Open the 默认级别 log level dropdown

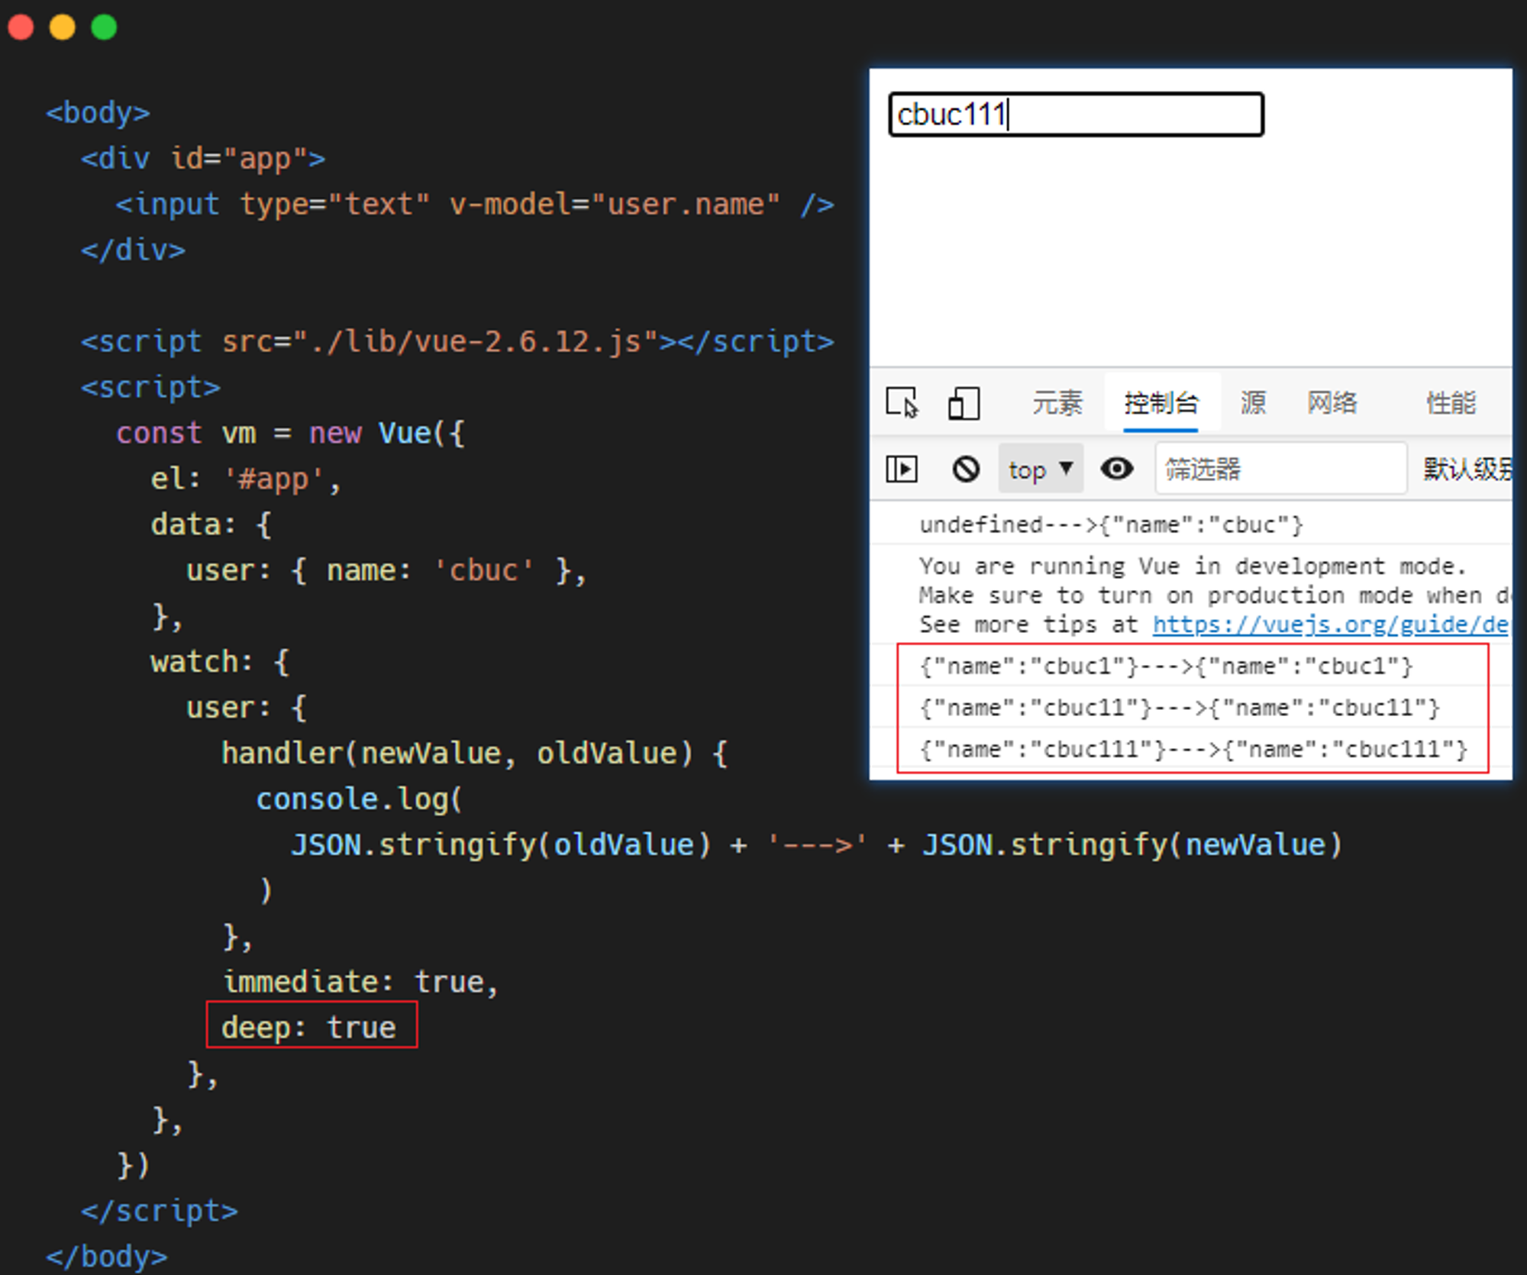click(x=1467, y=469)
